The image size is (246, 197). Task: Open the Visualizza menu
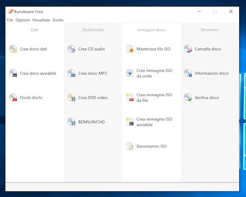pos(41,20)
